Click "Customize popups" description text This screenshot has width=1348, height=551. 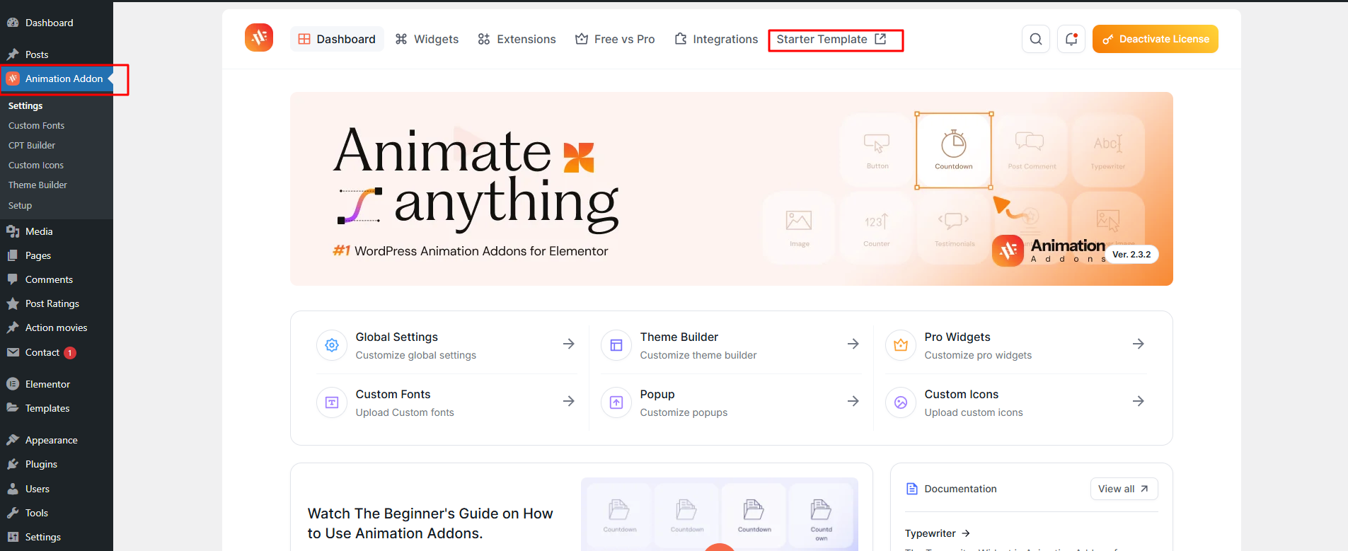[684, 412]
